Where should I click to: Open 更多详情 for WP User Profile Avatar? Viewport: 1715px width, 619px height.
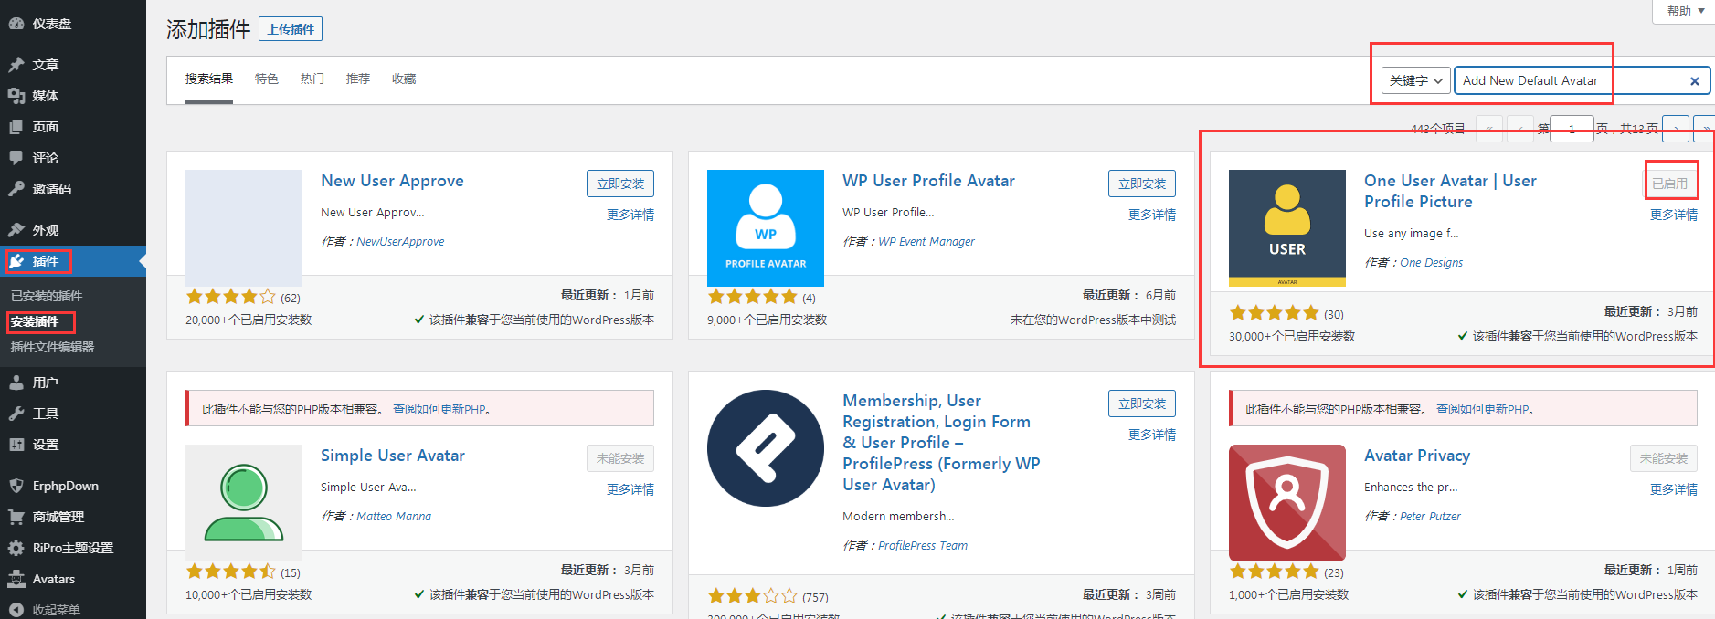(x=1151, y=215)
